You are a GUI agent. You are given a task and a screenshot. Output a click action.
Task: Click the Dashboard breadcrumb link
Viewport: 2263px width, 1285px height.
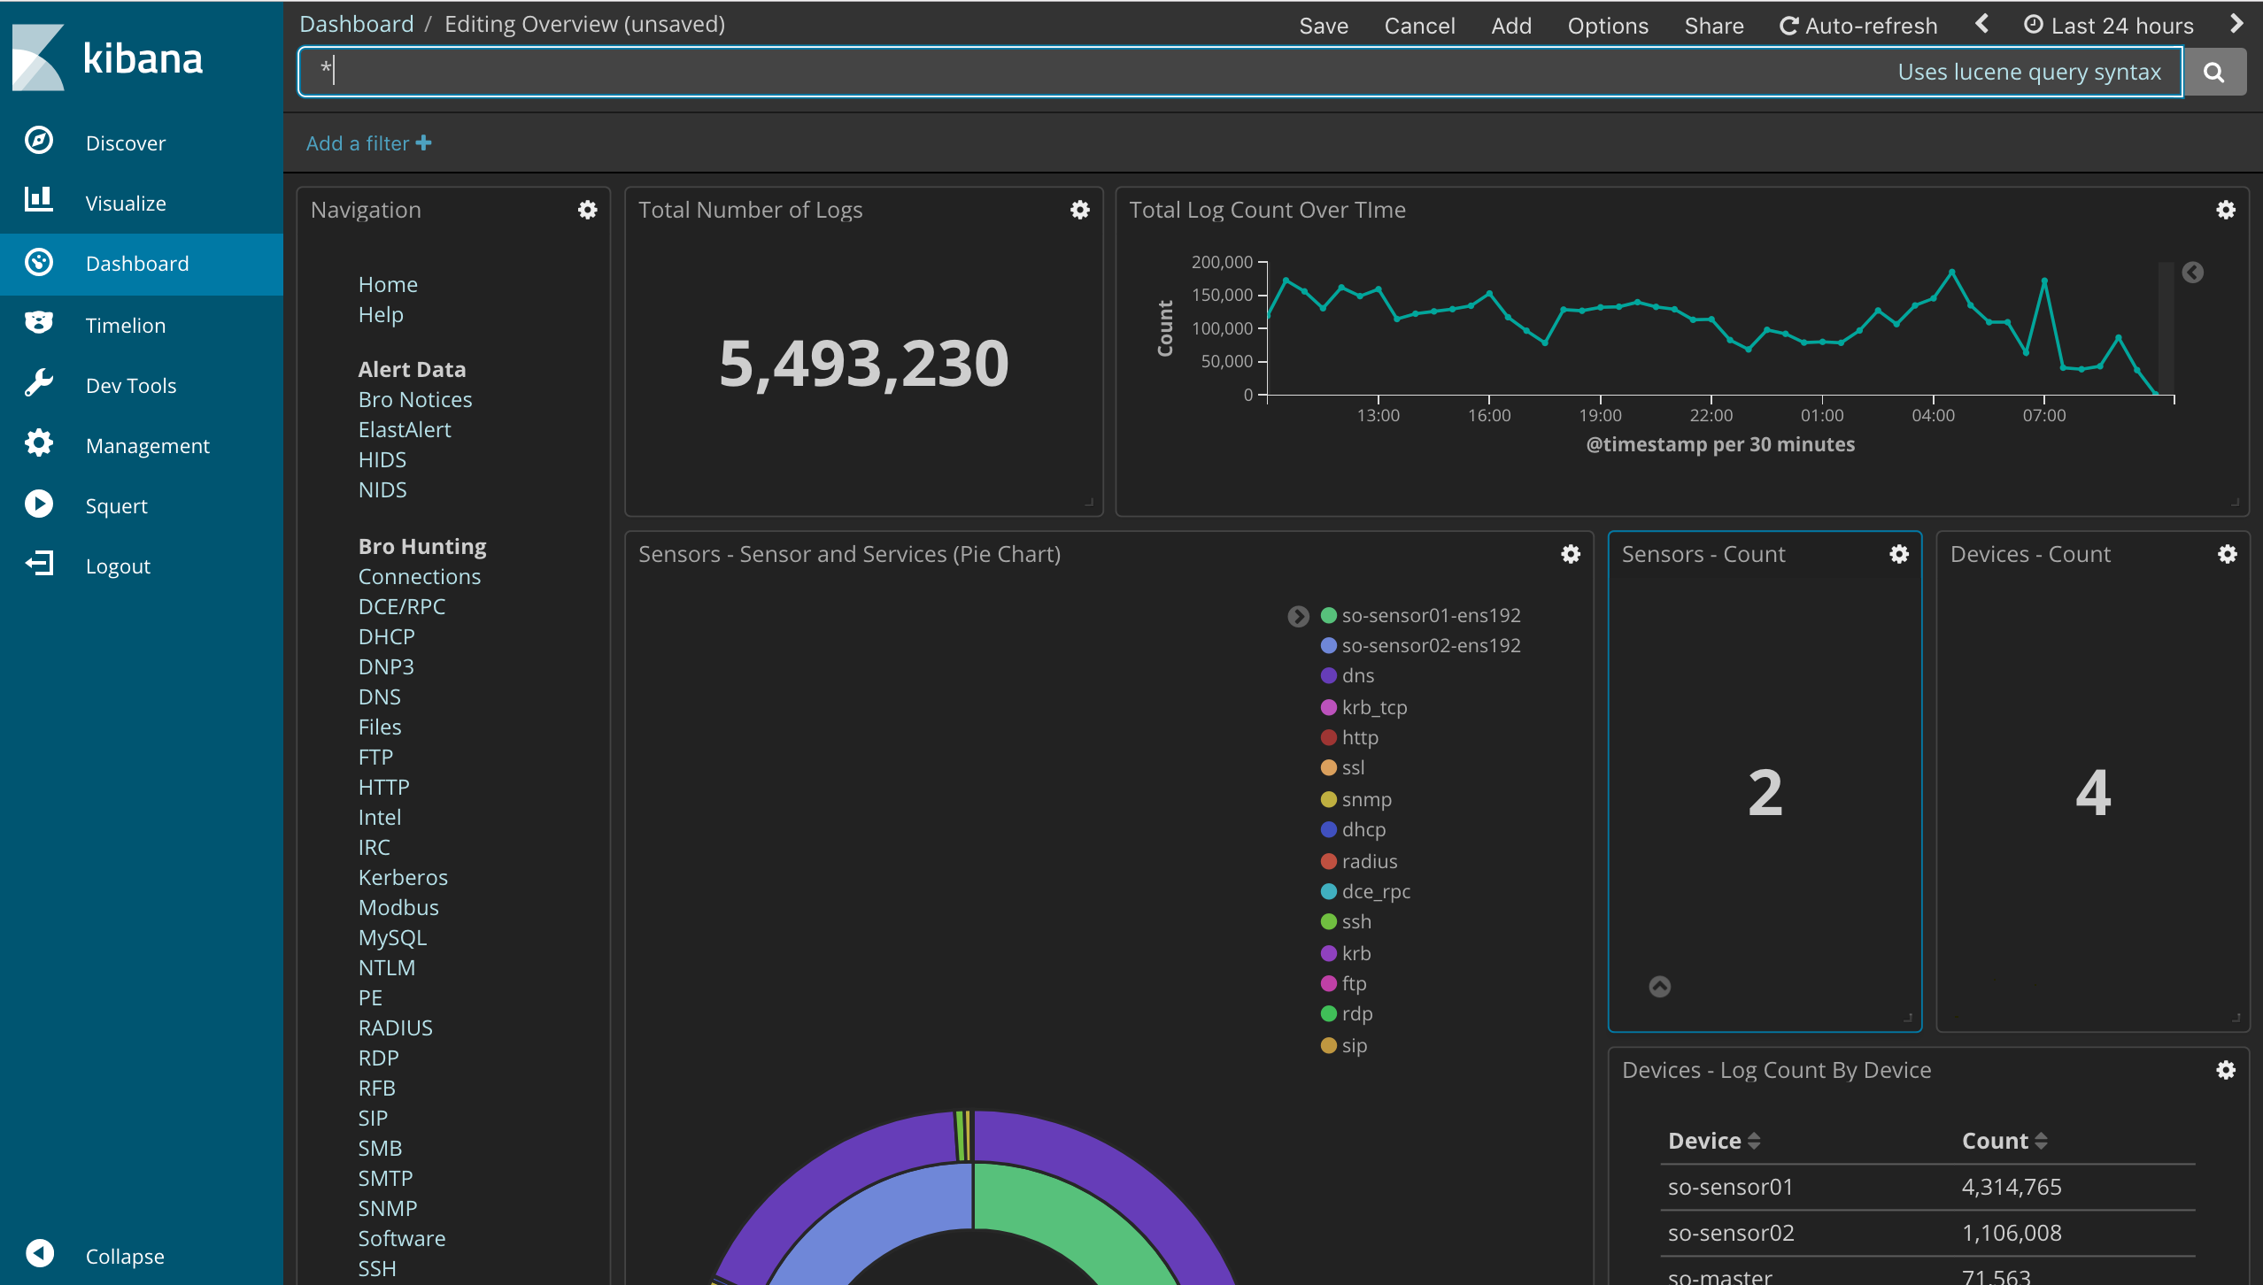click(x=357, y=24)
